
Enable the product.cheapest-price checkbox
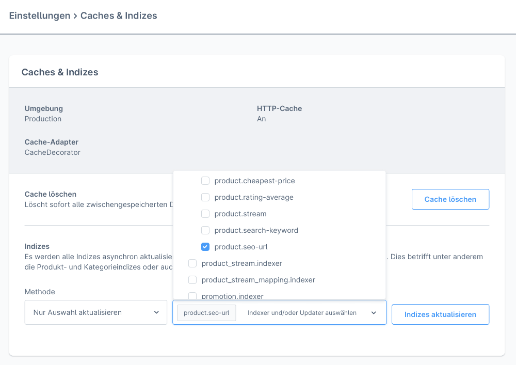[x=205, y=181]
